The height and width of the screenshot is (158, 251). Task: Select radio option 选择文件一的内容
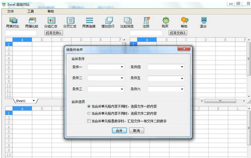[89, 106]
